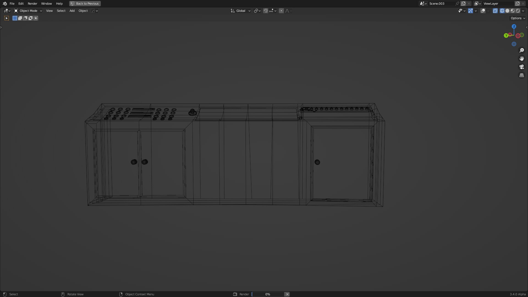The image size is (528, 297).
Task: Open the Window menu
Action: 46,4
